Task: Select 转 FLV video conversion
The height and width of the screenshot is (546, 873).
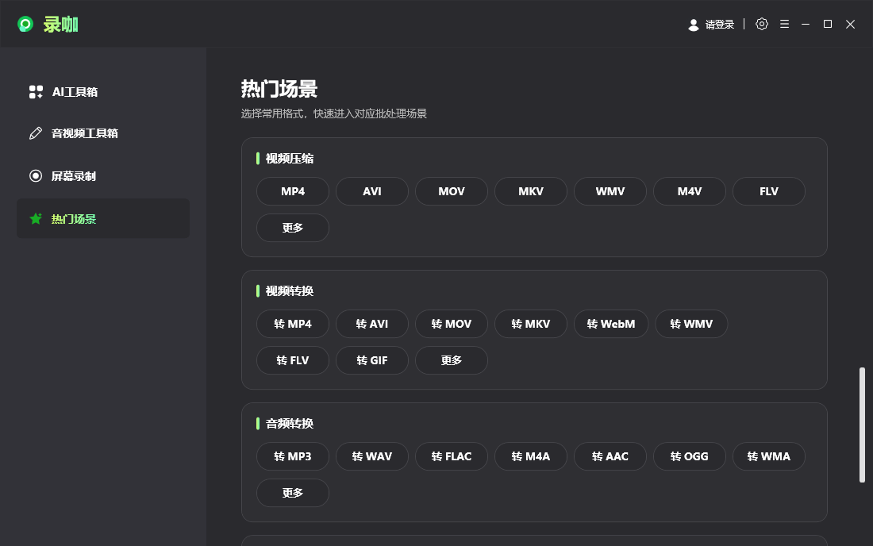Action: (293, 360)
